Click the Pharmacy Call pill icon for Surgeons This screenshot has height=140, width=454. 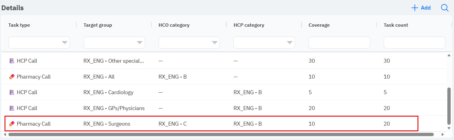[x=12, y=124]
